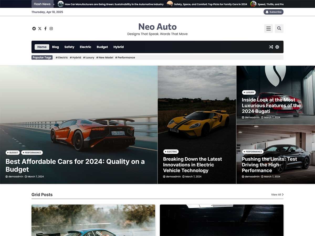Click the Subscribe bell button
The height and width of the screenshot is (236, 315).
[274, 12]
